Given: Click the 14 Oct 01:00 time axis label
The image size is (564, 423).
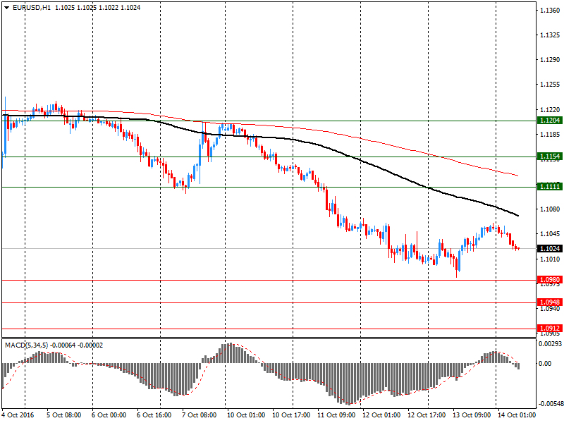Looking at the screenshot, I should point(517,415).
